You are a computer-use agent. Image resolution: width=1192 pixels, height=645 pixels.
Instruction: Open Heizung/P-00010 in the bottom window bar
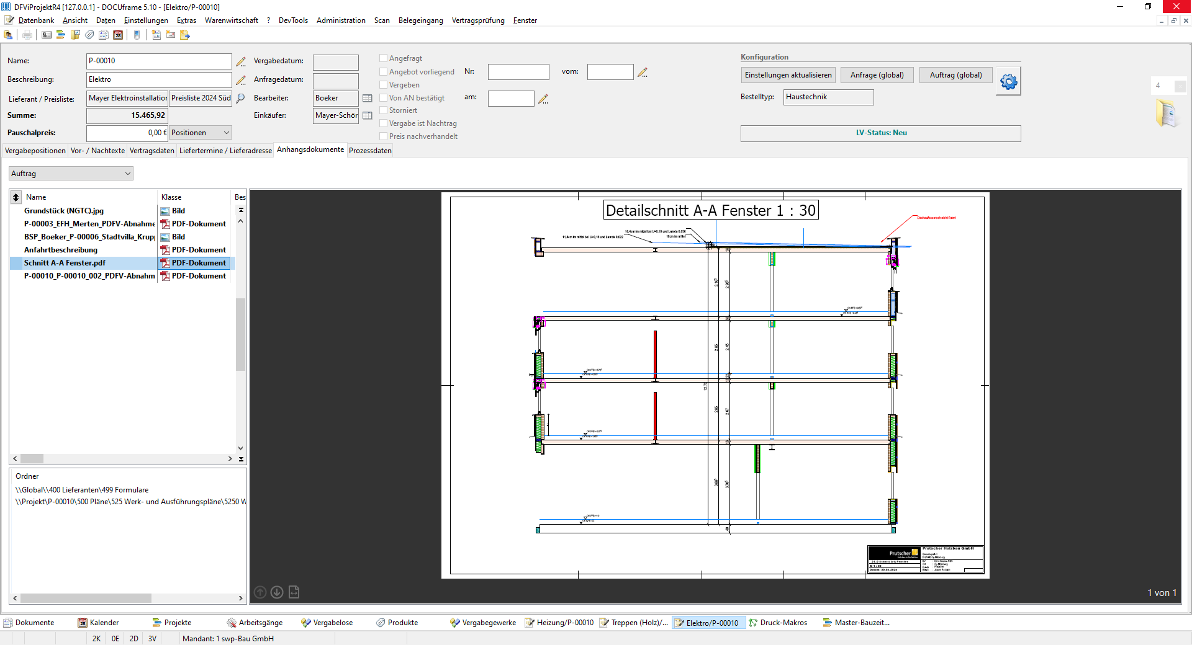[x=559, y=623]
